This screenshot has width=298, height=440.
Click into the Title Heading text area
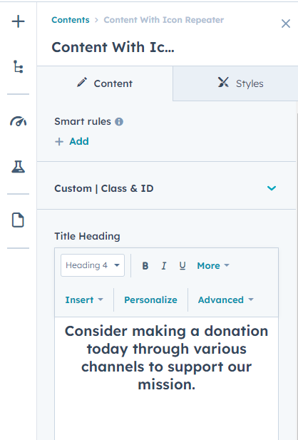[167, 379]
